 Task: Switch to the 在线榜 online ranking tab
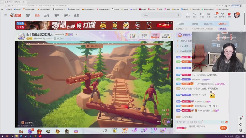(181, 24)
